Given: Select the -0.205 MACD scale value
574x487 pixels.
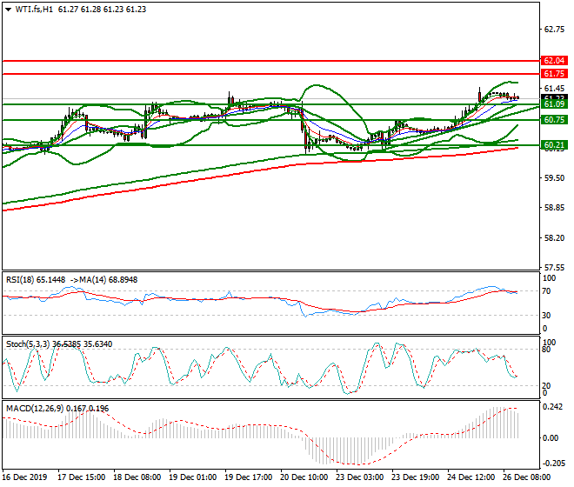Looking at the screenshot, I should [x=552, y=464].
